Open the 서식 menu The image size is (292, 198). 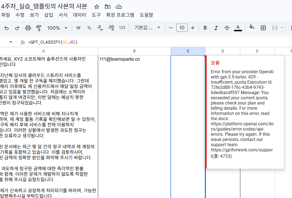pyautogui.click(x=63, y=15)
